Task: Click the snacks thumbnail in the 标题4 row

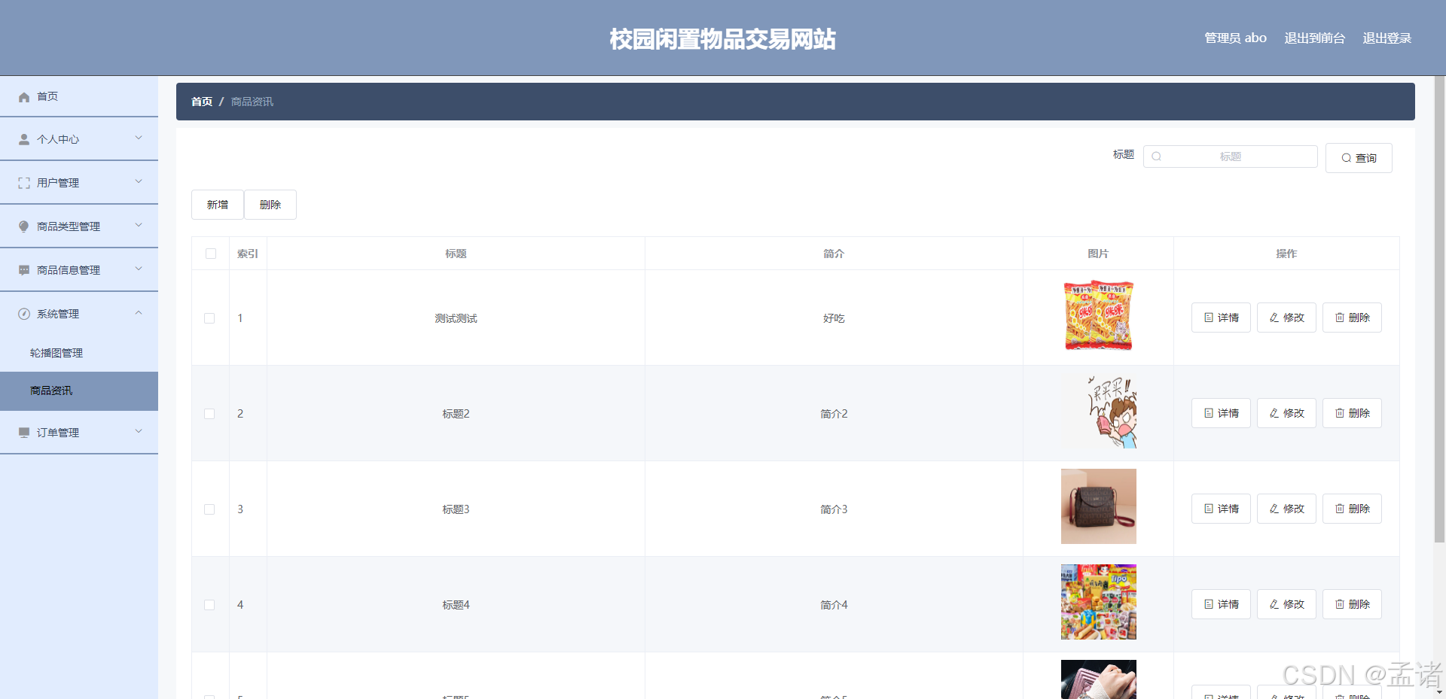Action: click(x=1099, y=602)
